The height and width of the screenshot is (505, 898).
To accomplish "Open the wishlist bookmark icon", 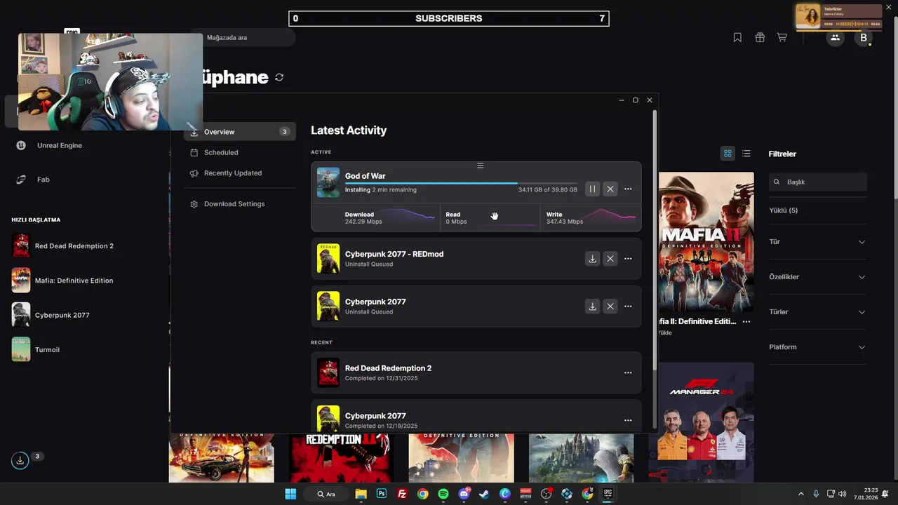I will [737, 38].
